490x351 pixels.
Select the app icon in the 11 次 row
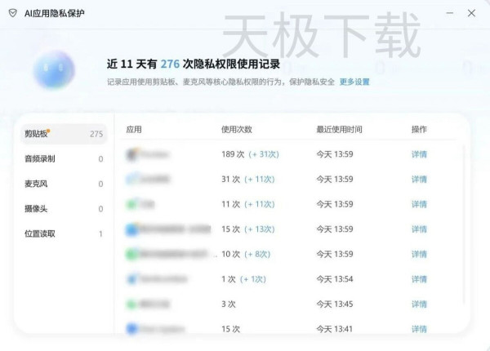tap(131, 204)
